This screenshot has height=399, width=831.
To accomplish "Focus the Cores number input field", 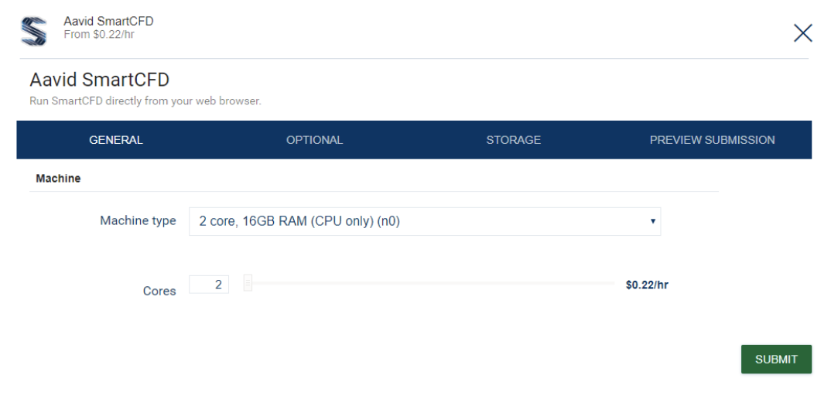I will pyautogui.click(x=209, y=285).
